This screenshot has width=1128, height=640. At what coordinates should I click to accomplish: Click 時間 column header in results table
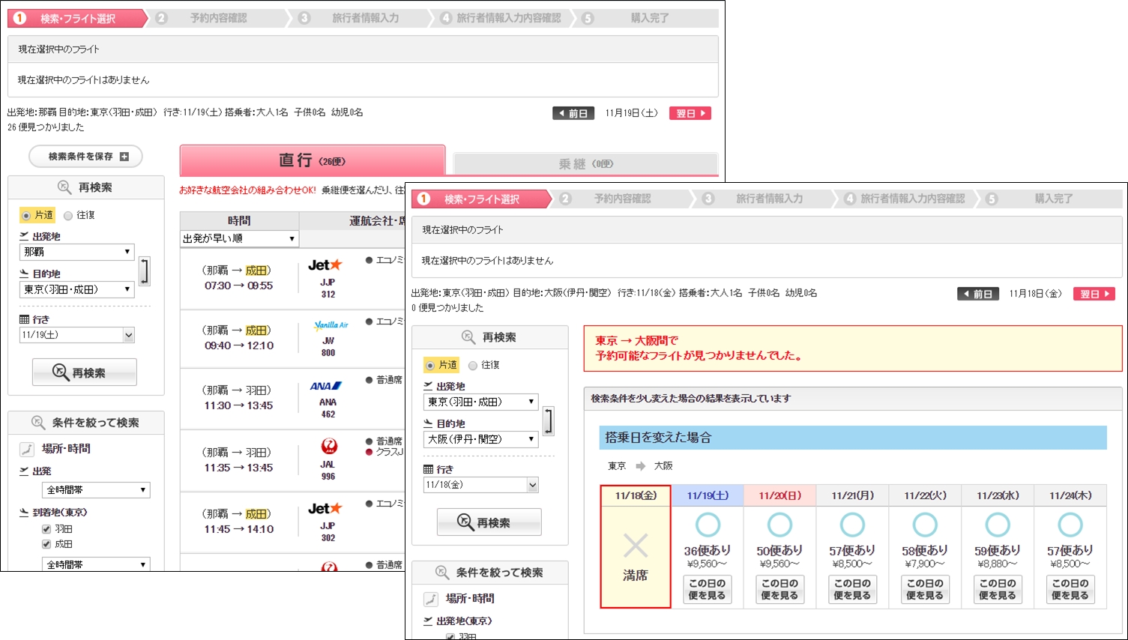pyautogui.click(x=239, y=220)
